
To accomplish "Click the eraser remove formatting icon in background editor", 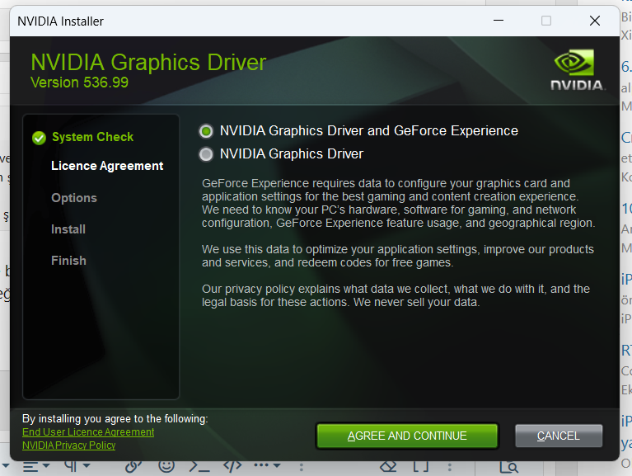I will point(388,467).
